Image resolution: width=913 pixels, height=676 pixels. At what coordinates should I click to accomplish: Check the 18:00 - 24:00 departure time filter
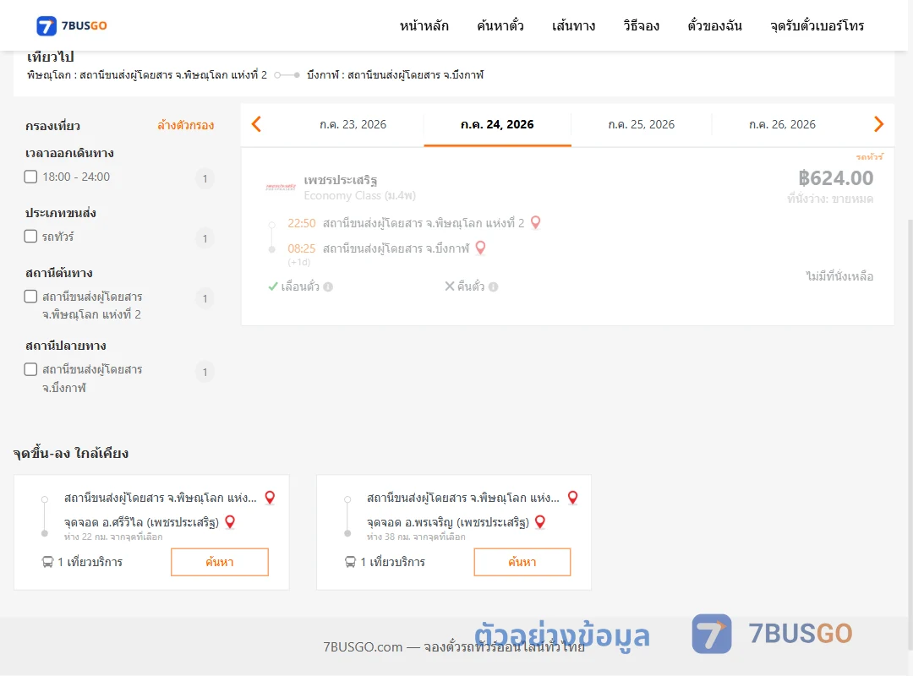click(31, 177)
